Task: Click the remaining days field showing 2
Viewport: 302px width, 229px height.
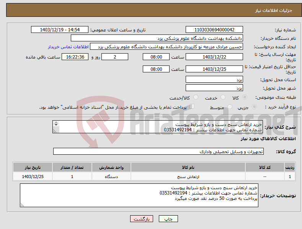Action: (115, 57)
